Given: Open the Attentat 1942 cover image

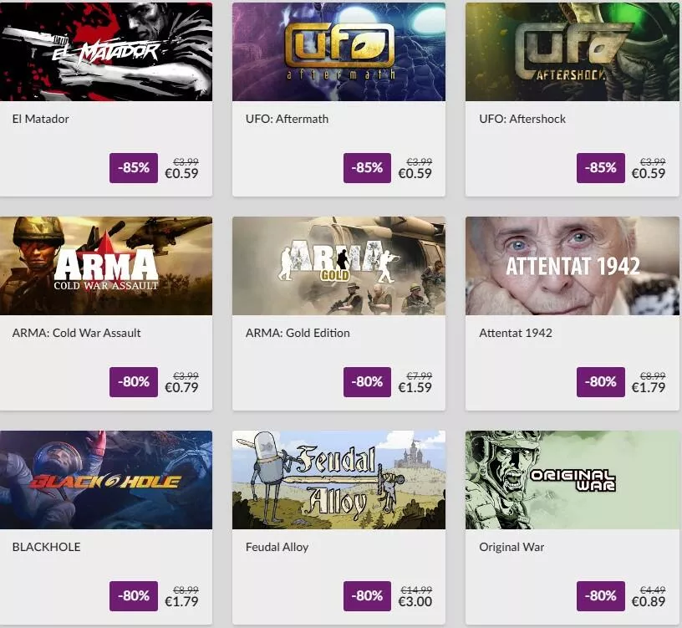Looking at the screenshot, I should click(573, 266).
